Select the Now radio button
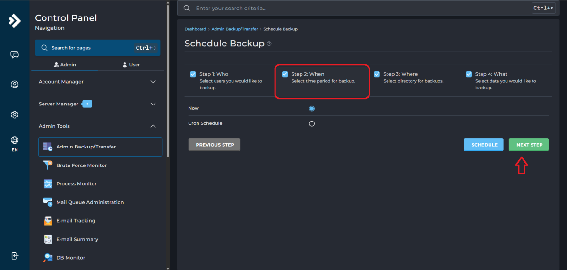The height and width of the screenshot is (270, 567). (x=312, y=109)
